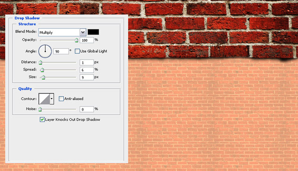Click the Opacity value field showing 100
Viewport: 298px width, 171px height.
(87, 40)
